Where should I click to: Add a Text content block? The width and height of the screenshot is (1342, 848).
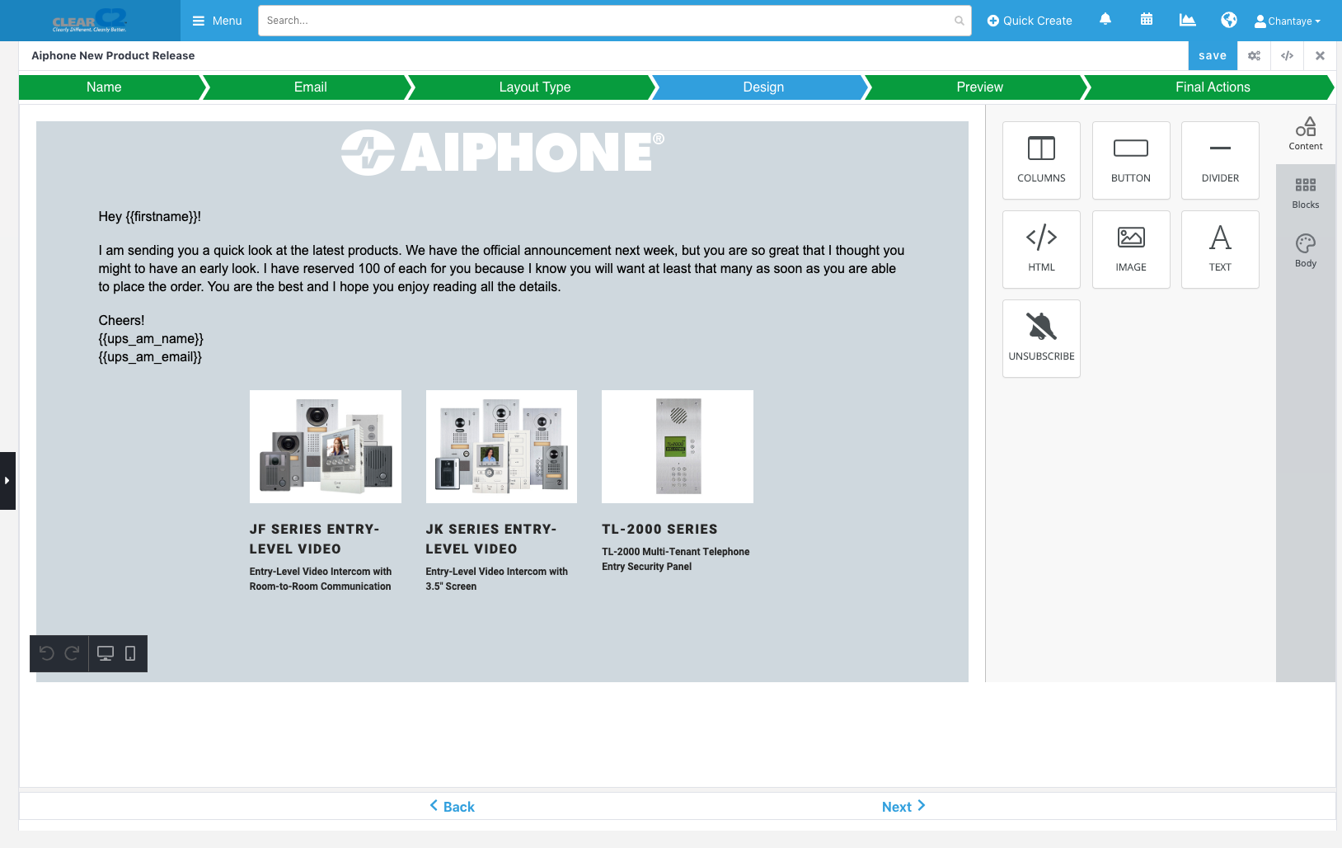(1220, 249)
